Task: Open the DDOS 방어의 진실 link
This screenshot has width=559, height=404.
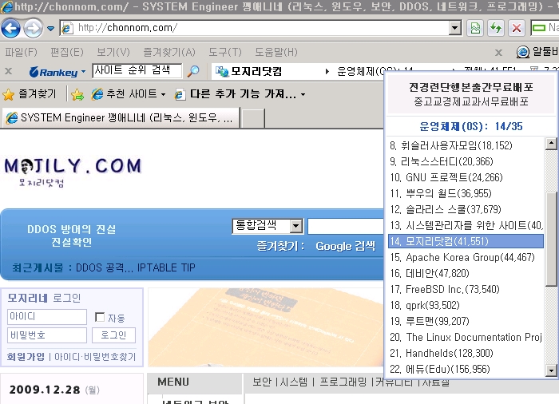Action: pyautogui.click(x=72, y=229)
